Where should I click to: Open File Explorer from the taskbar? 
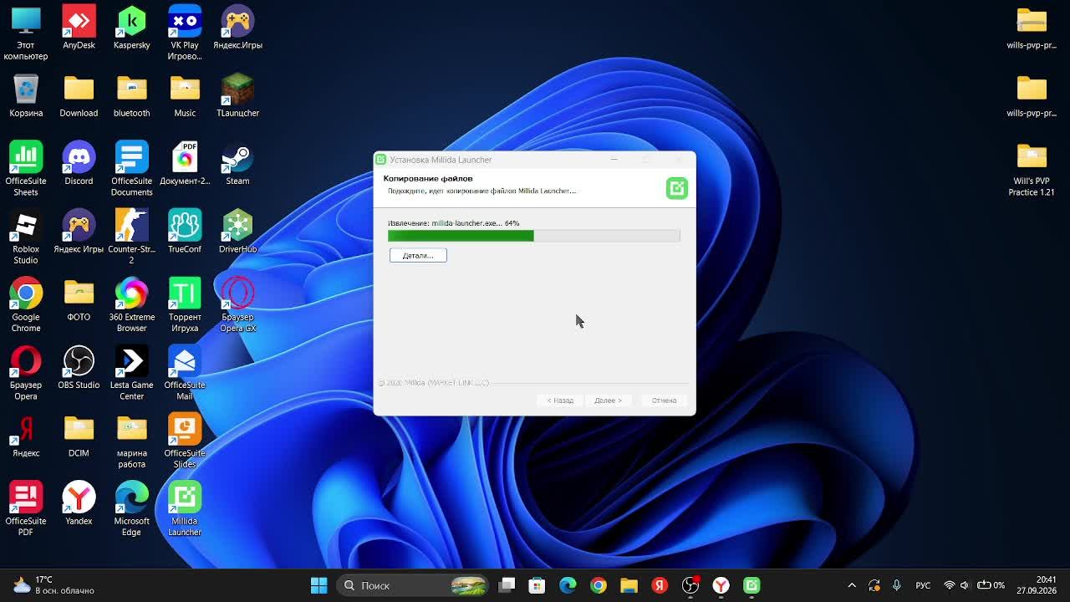coord(629,585)
